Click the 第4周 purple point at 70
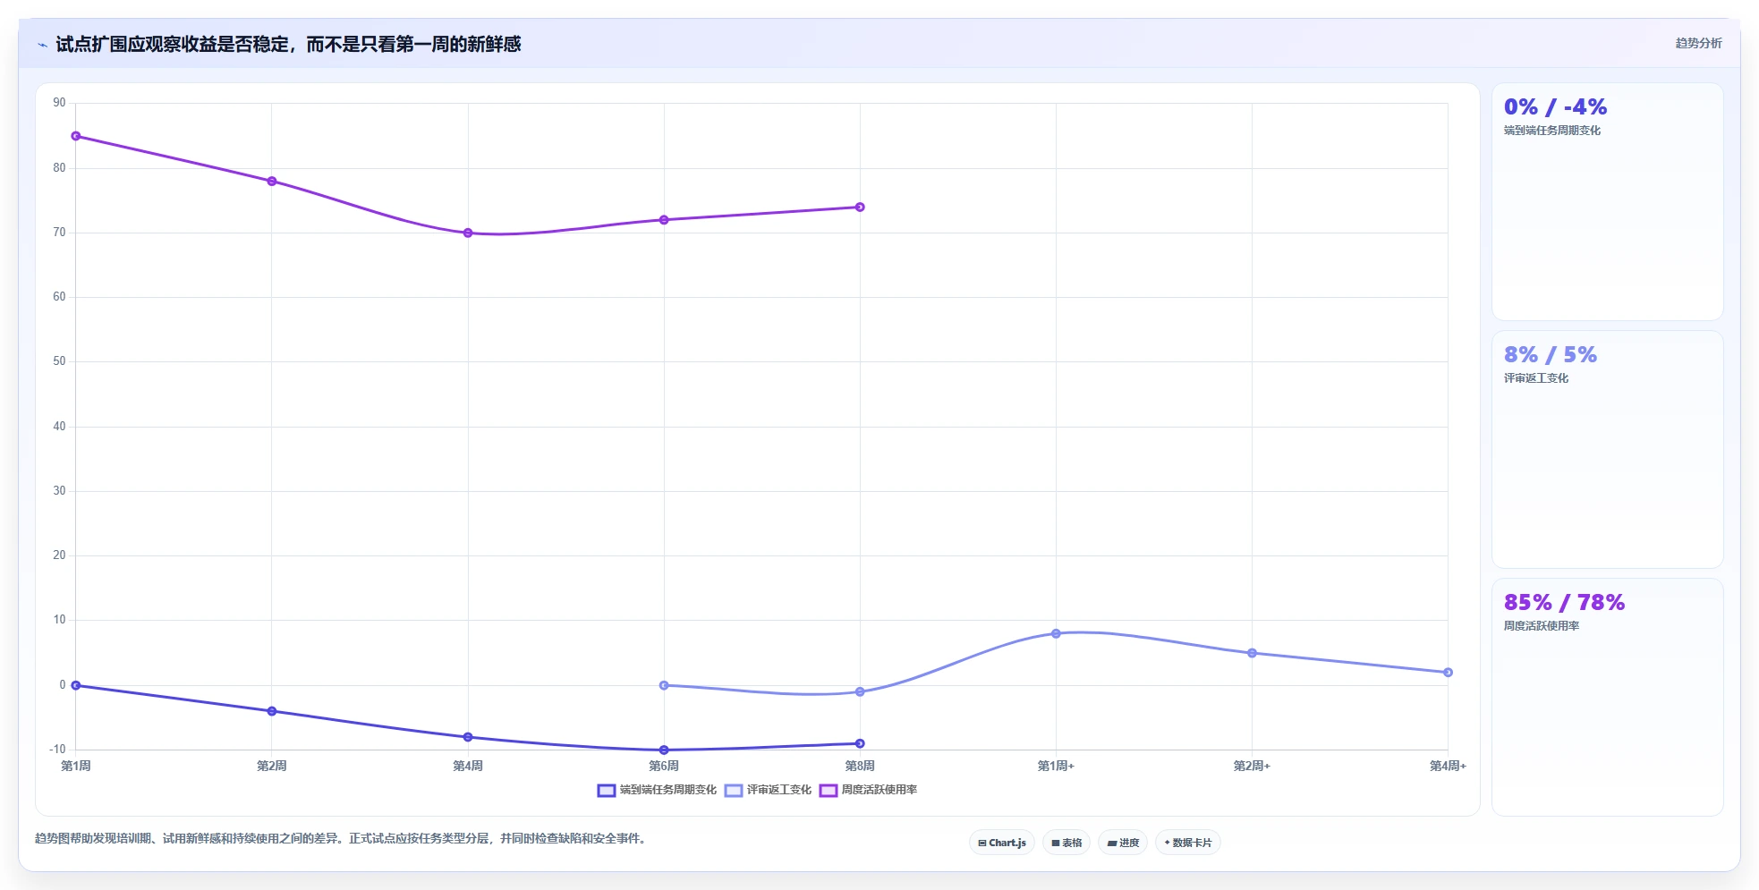The height and width of the screenshot is (890, 1759). pyautogui.click(x=468, y=233)
